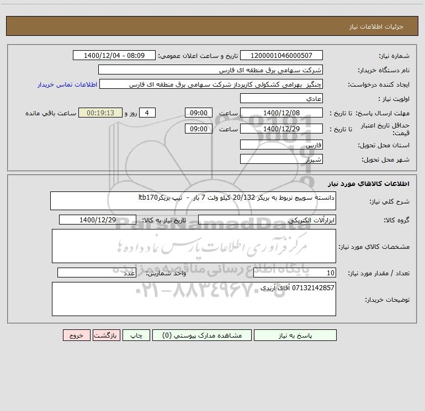Click the اطلاعات کالاهای مورد نیاز section heading
This screenshot has width=425, height=411.
pos(368,184)
